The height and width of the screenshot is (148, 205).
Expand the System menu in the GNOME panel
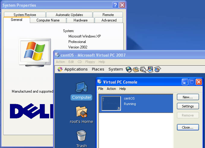pyautogui.click(x=115, y=69)
